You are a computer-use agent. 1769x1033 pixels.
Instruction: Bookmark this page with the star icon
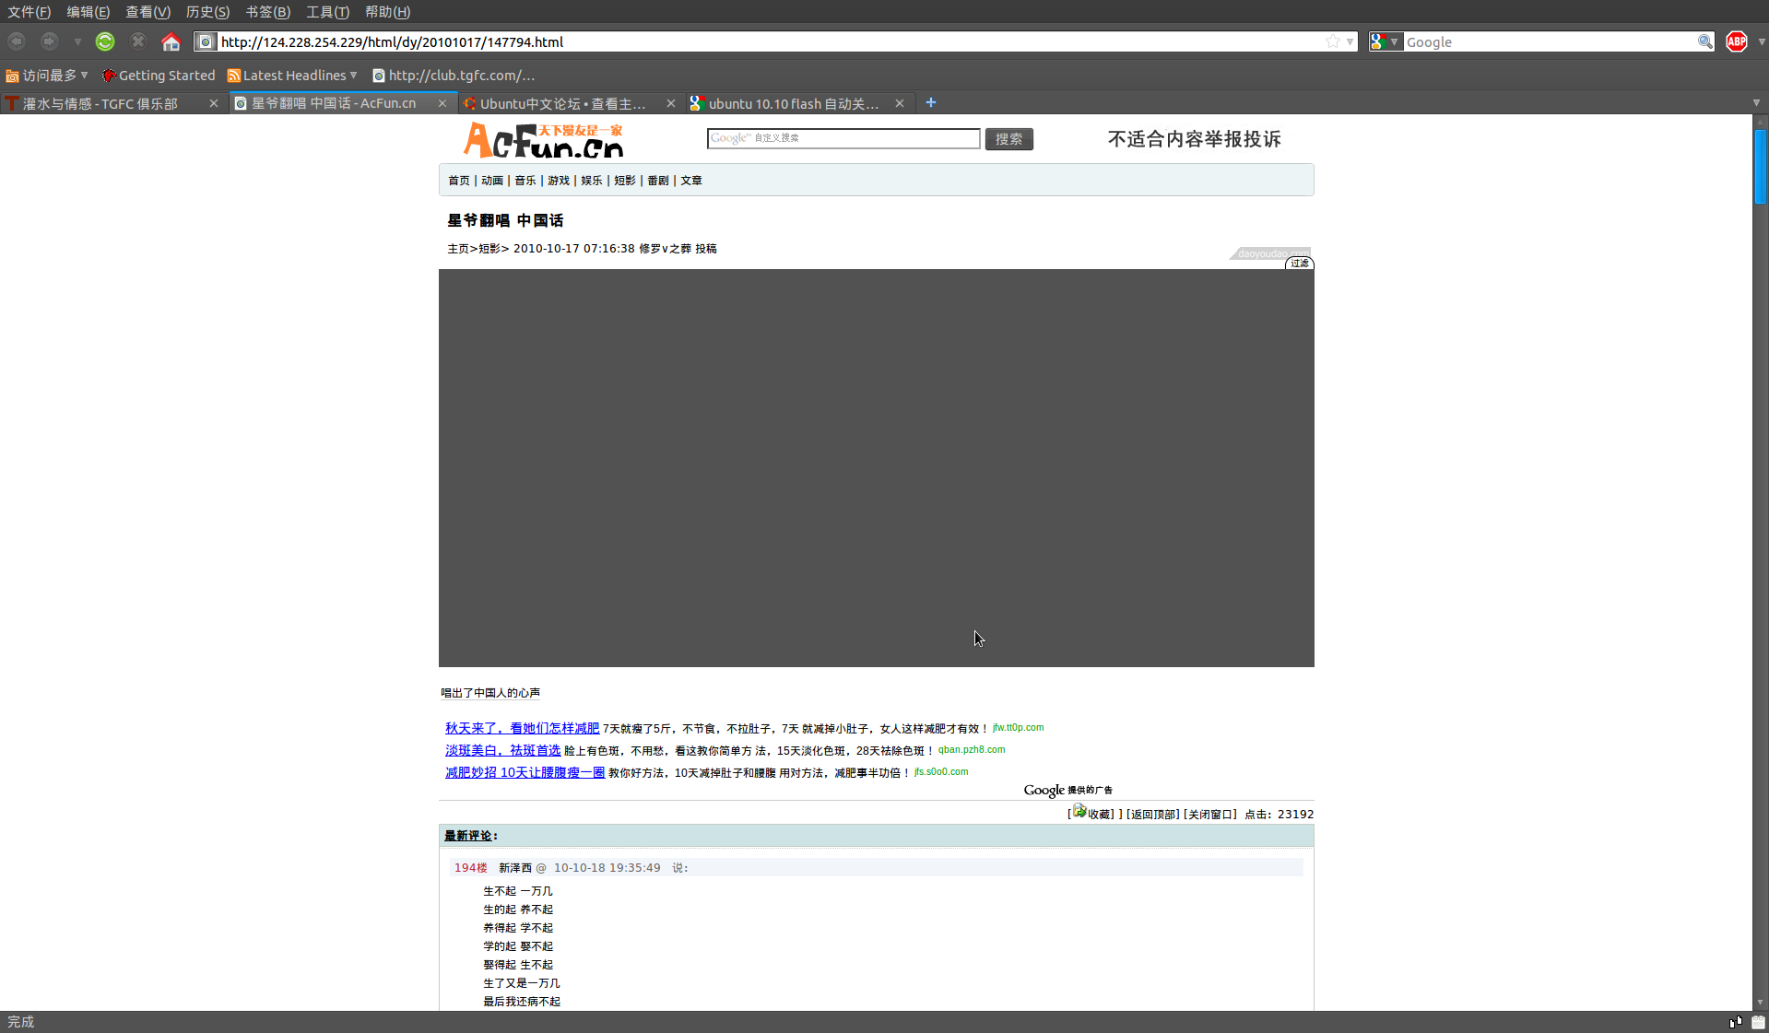(1333, 41)
